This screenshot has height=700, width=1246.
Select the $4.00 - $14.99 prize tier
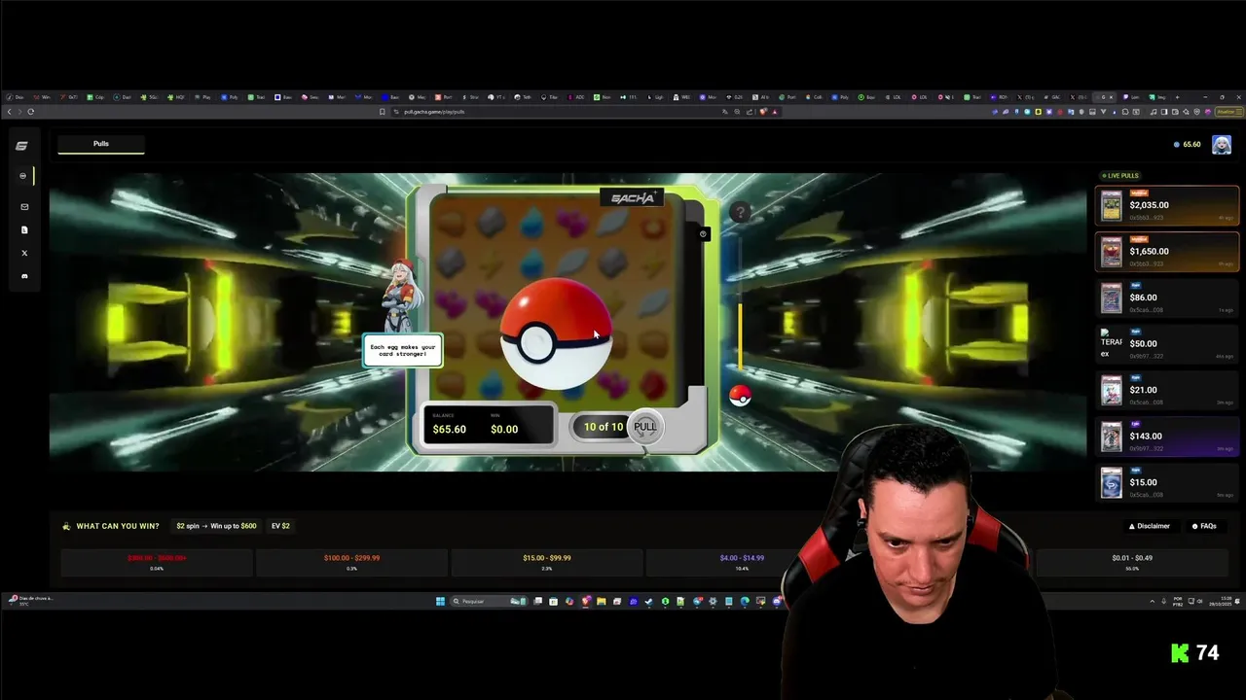(x=742, y=562)
